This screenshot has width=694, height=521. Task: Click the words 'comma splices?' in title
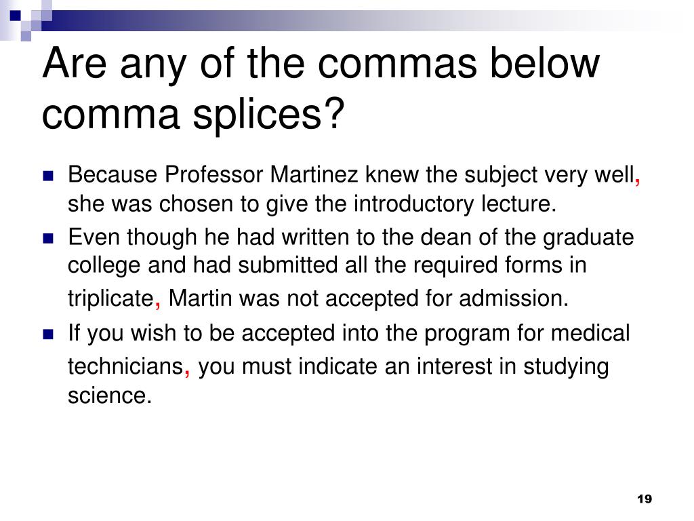193,115
